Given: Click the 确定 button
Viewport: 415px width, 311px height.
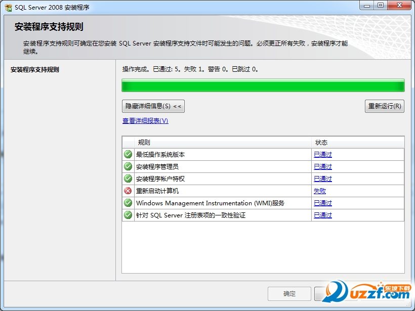Looking at the screenshot, I should 289,293.
